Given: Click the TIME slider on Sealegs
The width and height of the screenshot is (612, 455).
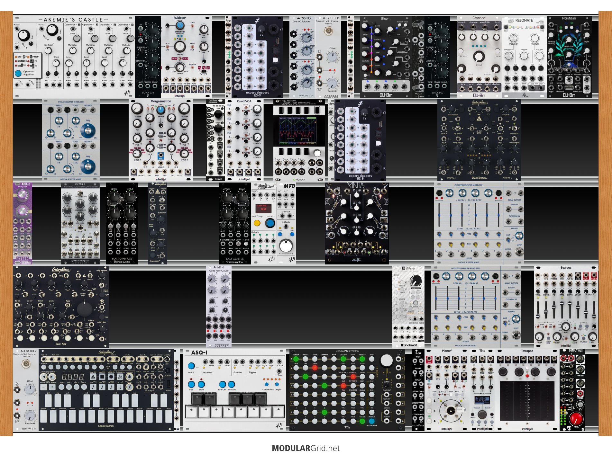Looking at the screenshot, I should pyautogui.click(x=538, y=308).
